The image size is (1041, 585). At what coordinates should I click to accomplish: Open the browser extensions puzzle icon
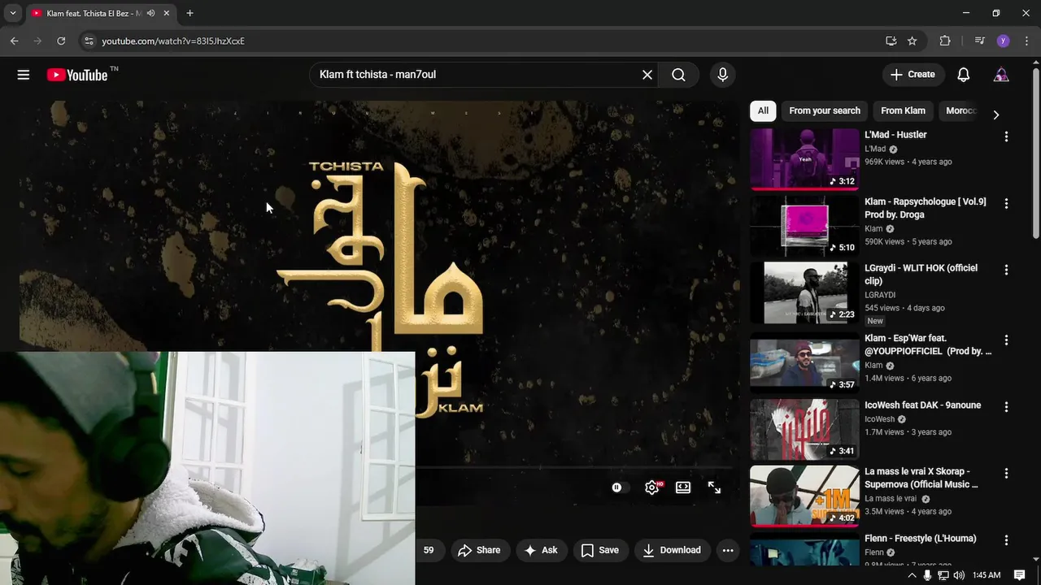point(945,41)
